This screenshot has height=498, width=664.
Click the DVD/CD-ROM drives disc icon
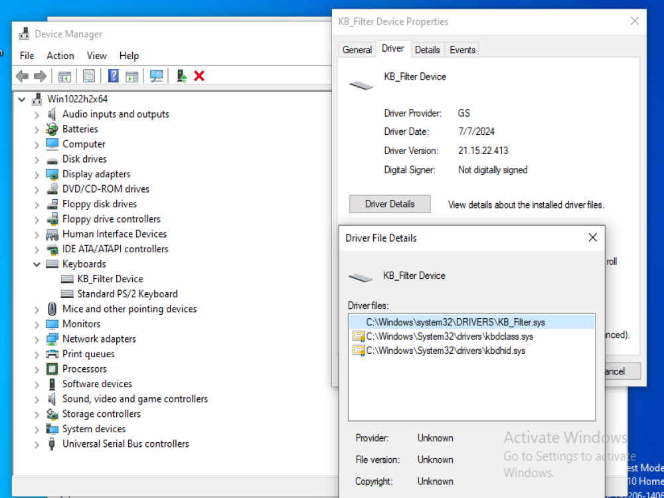tap(52, 189)
